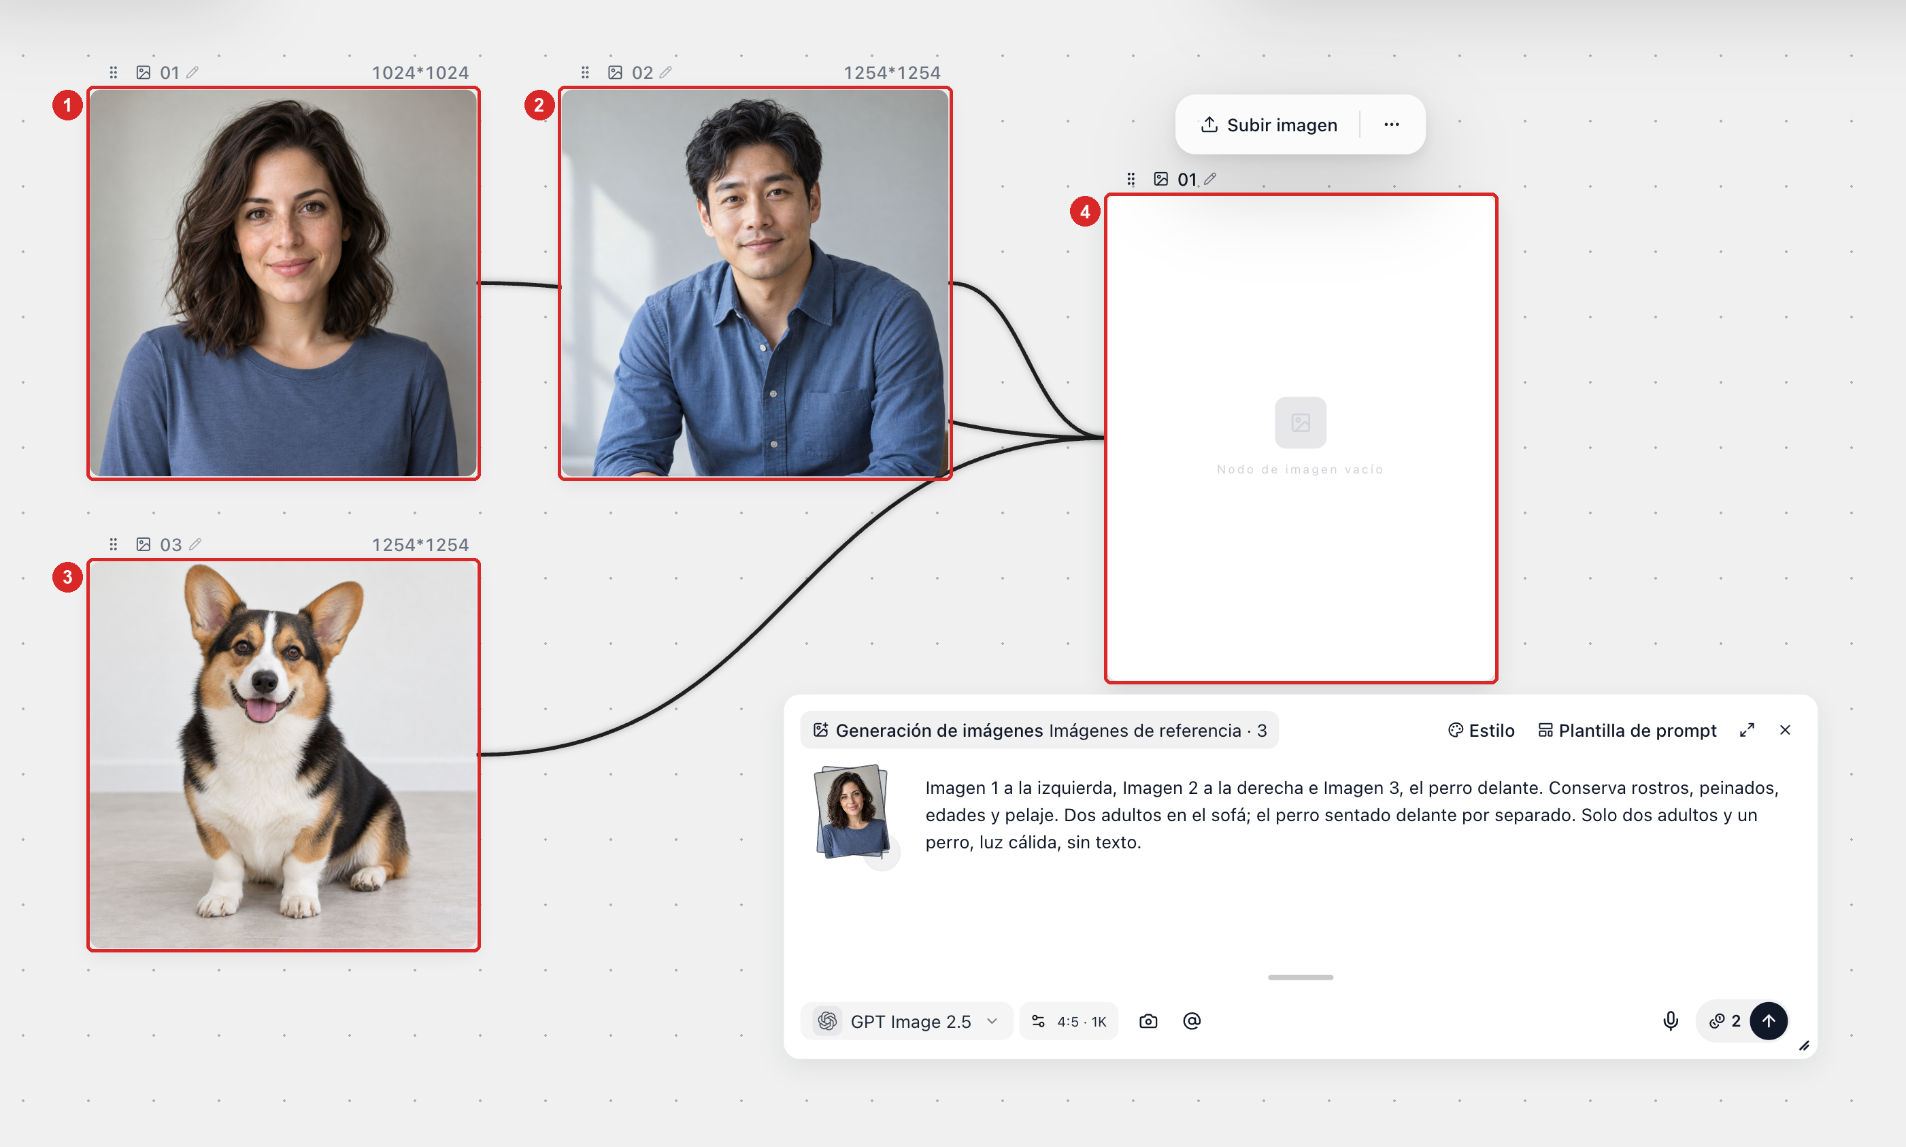Open the three-dot more options menu
This screenshot has height=1147, width=1906.
1392,124
